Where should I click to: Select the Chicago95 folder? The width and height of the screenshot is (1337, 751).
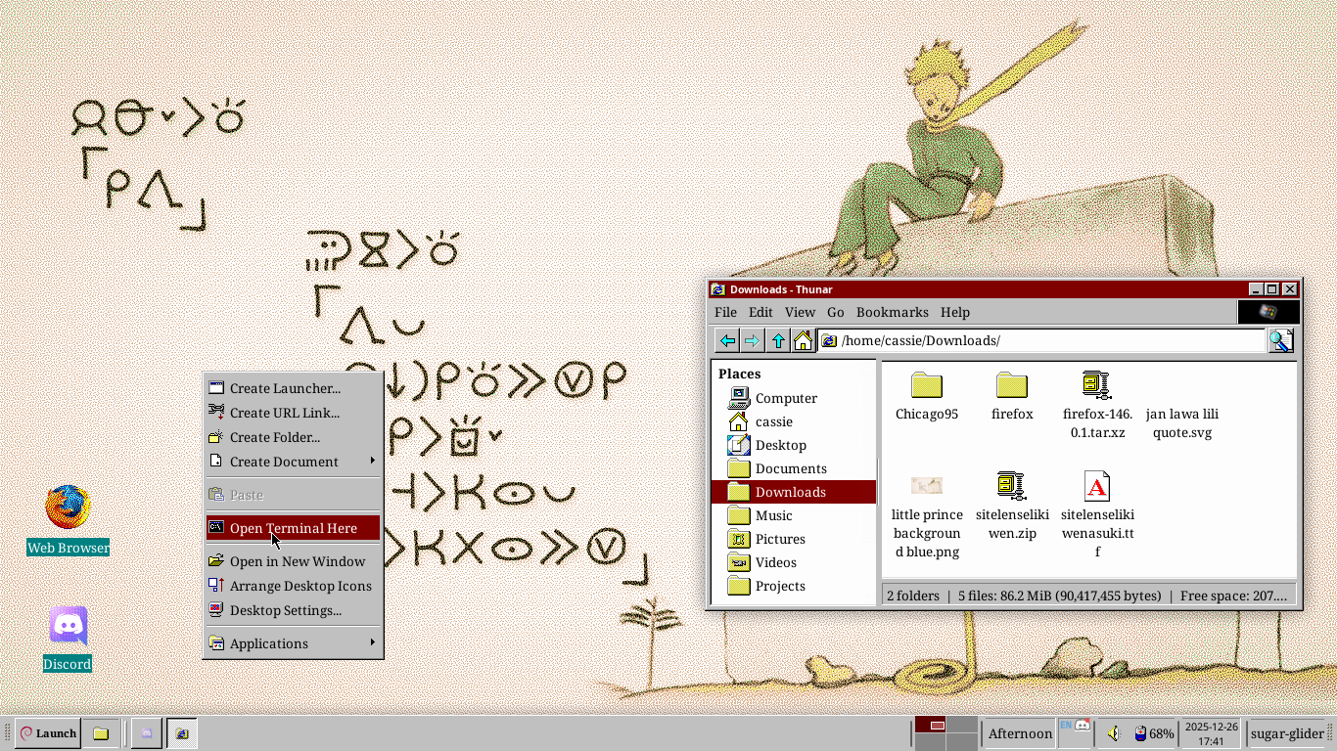point(926,385)
